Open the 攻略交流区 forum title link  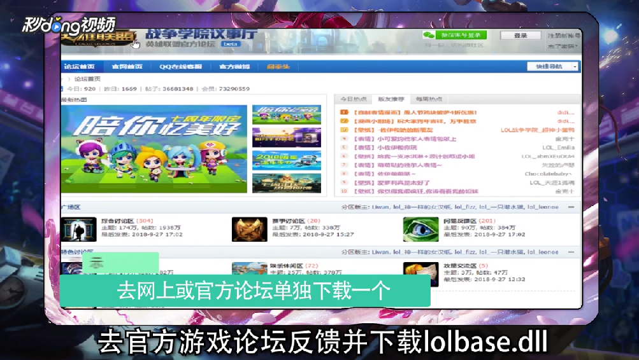point(460,266)
